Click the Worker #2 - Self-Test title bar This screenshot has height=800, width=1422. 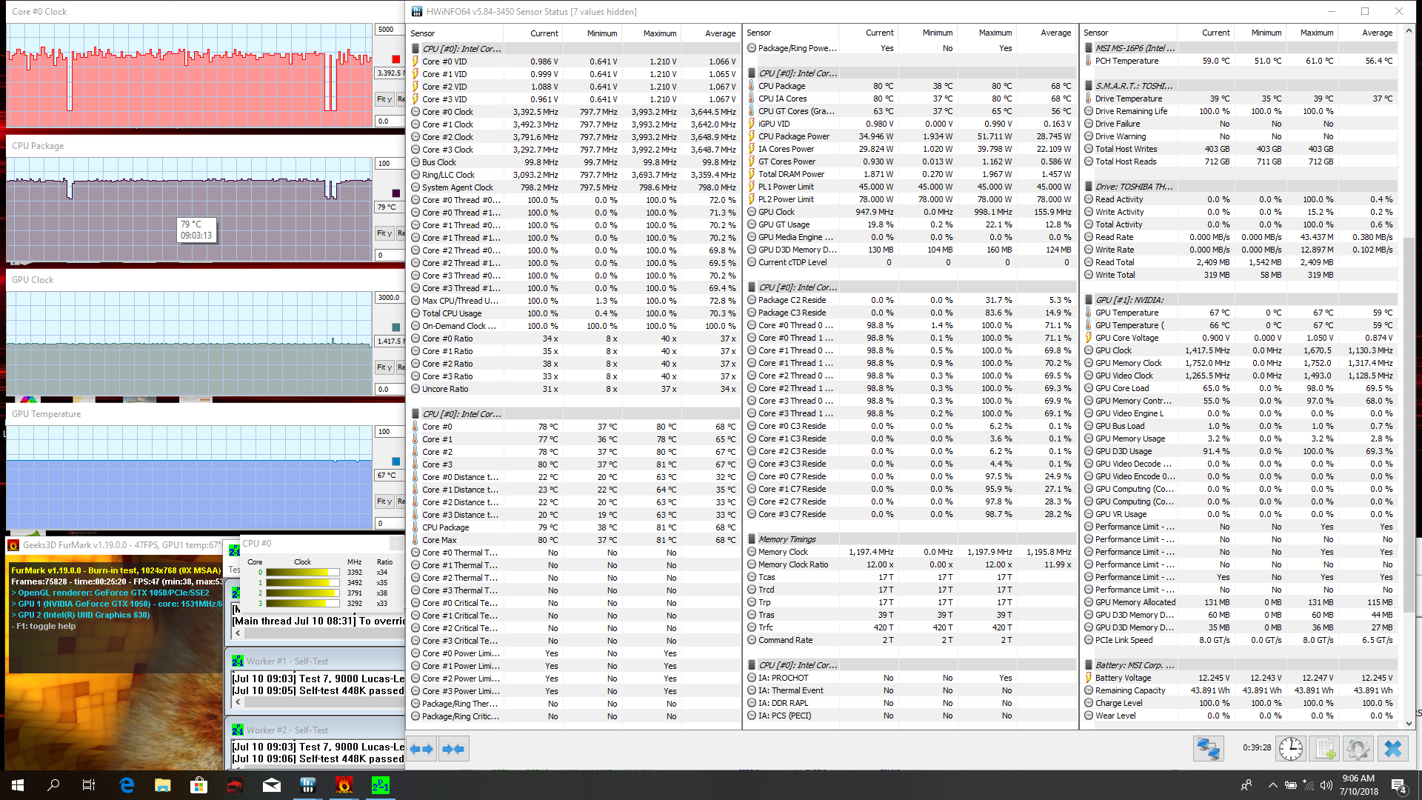pyautogui.click(x=317, y=730)
